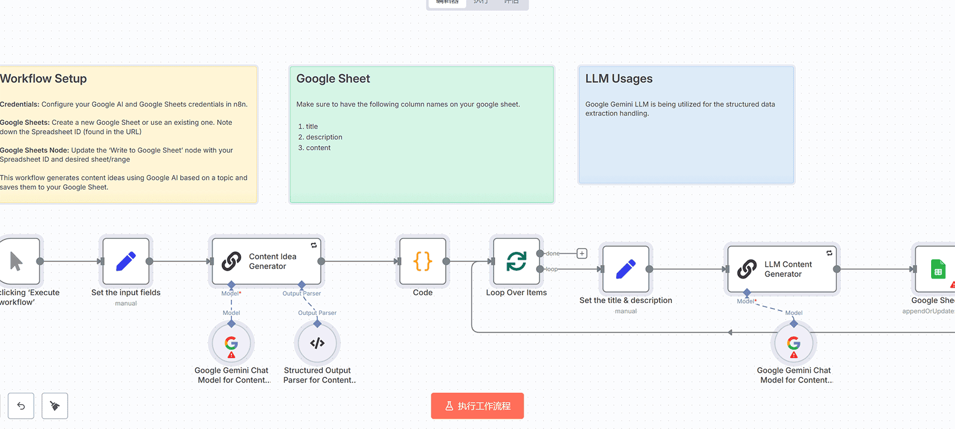Click the broom tidy-up button
This screenshot has height=429, width=955.
point(55,406)
